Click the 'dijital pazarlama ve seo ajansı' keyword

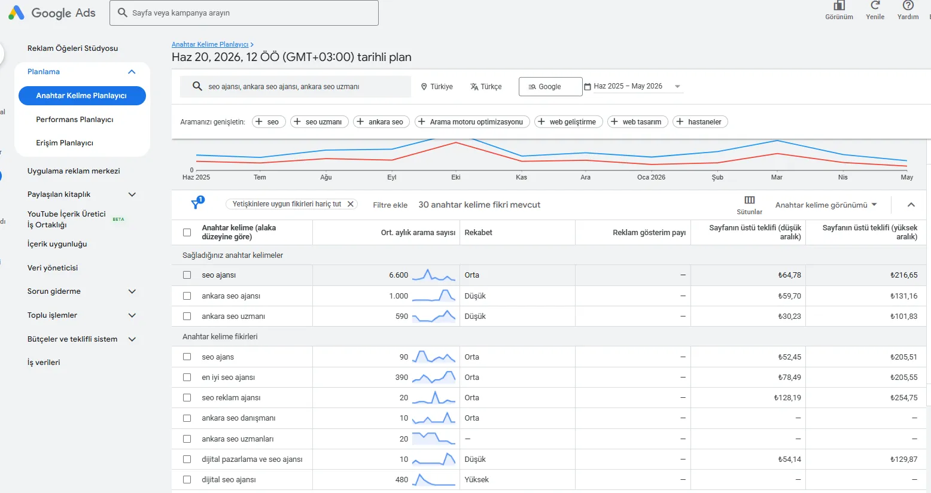(252, 459)
